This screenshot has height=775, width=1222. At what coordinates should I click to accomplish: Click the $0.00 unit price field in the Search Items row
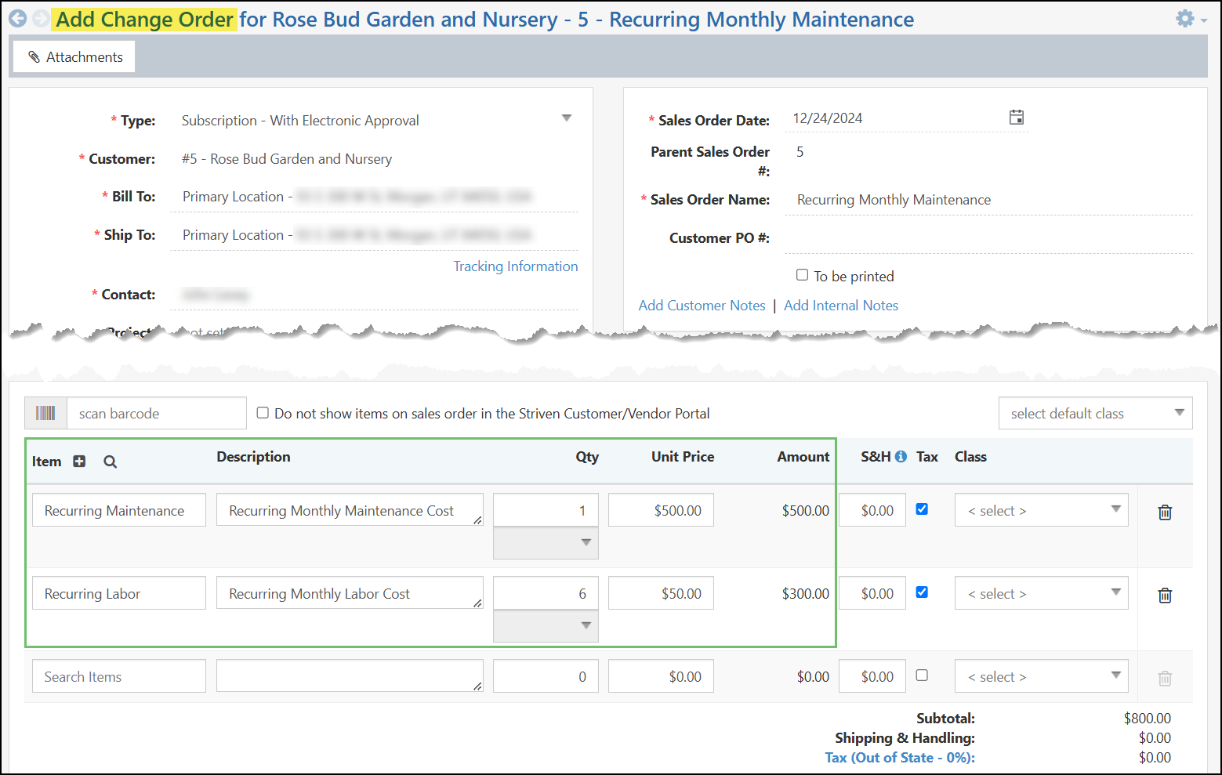click(x=661, y=676)
